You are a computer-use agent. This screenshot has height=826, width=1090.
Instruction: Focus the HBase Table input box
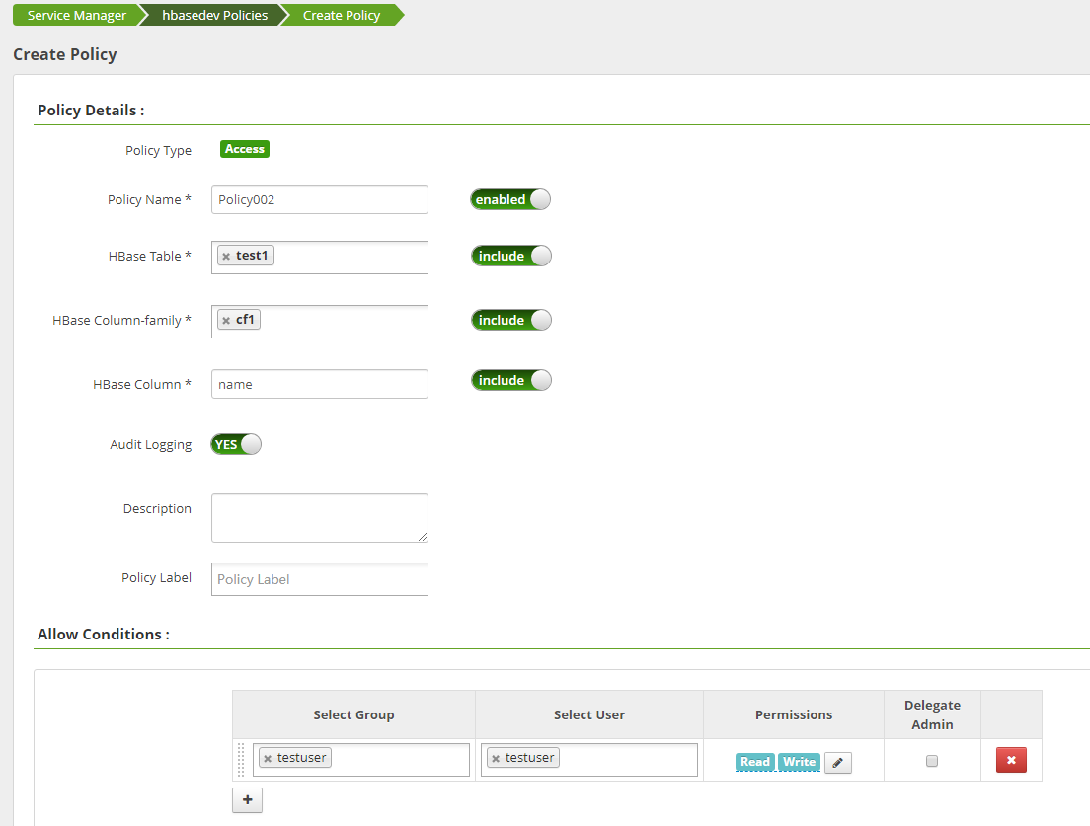(320, 258)
